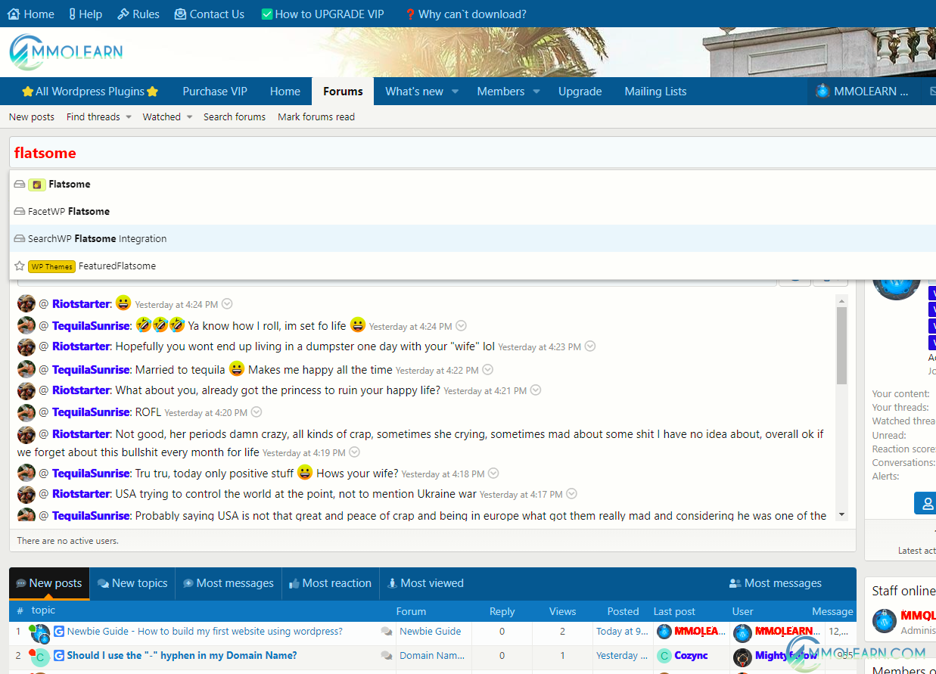The width and height of the screenshot is (936, 674).
Task: Click the New posts sub-nav link
Action: coord(32,116)
